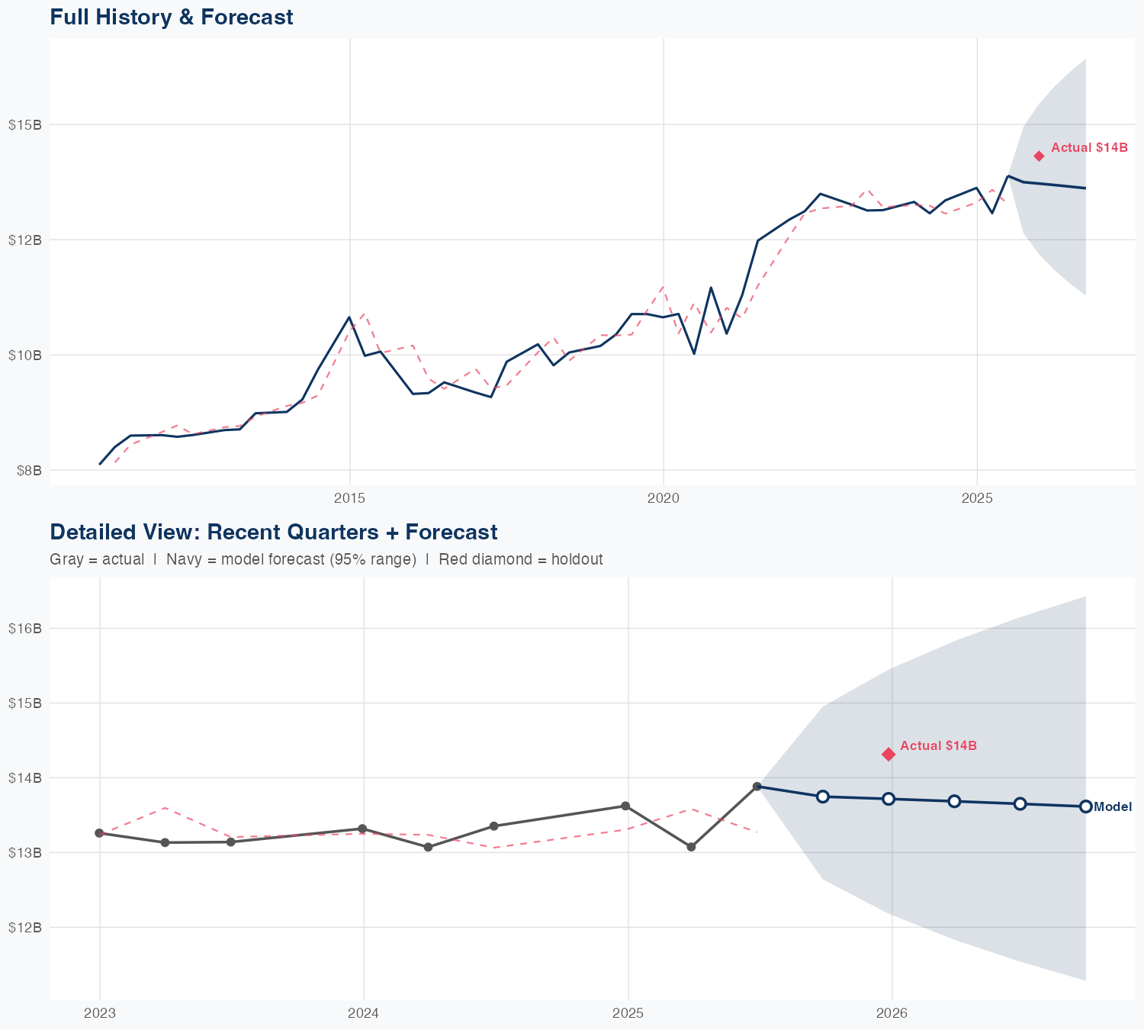1144x1030 pixels.
Task: Click the 'Full History & Forecast' title
Action: point(172,17)
